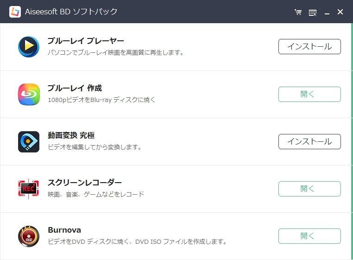Select the Burnova title text
The image size is (353, 260).
[x=64, y=230]
